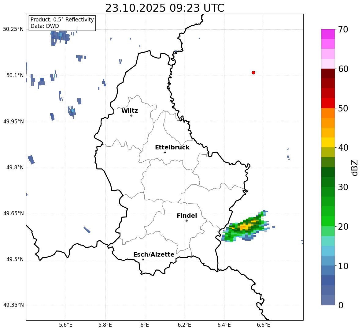362x331 pixels.
Task: Click the colorbar 20 tick label
Action: tap(343, 226)
